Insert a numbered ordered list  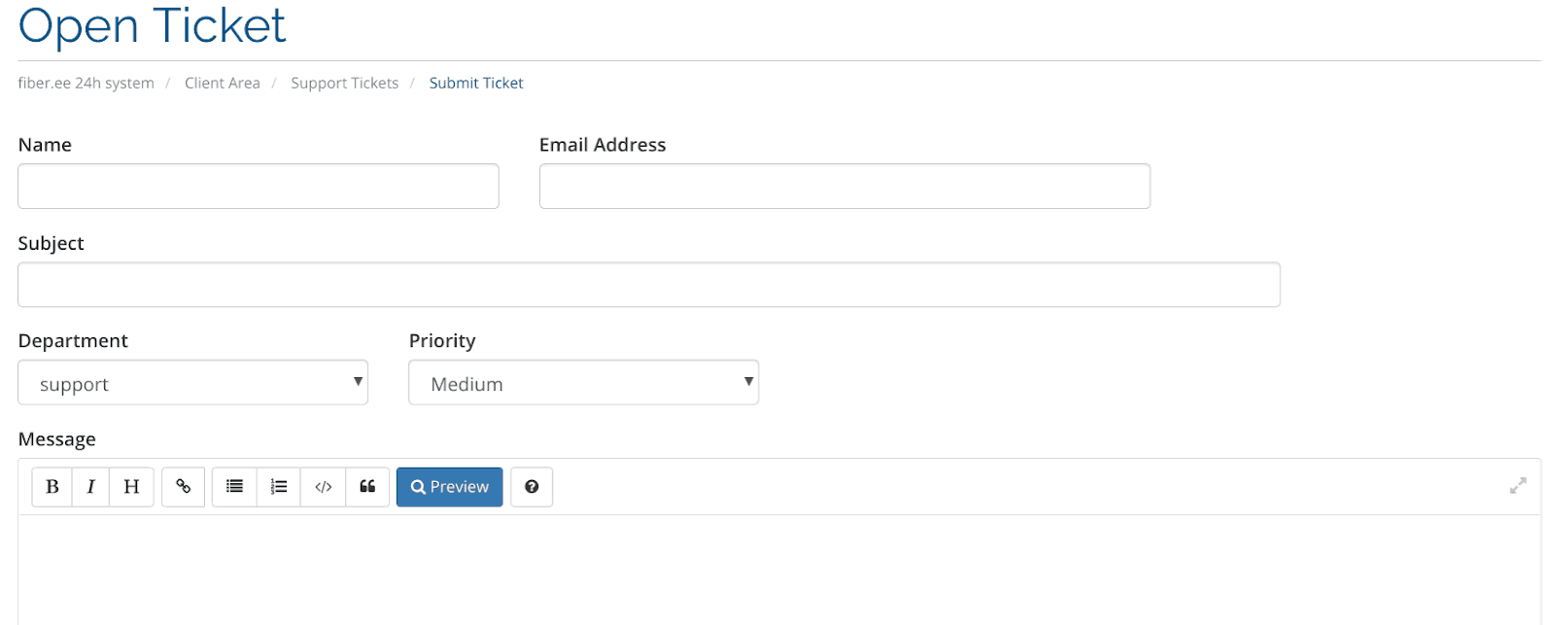(279, 487)
